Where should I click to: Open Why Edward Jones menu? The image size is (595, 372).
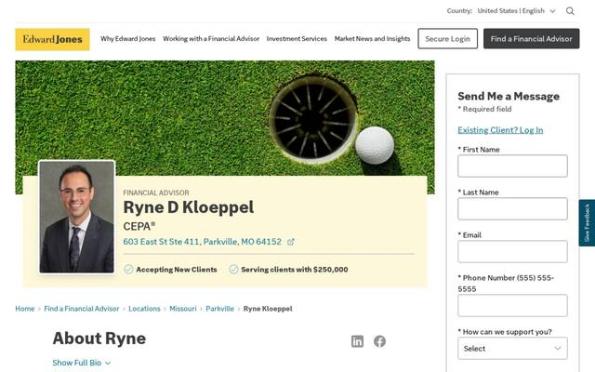point(128,39)
